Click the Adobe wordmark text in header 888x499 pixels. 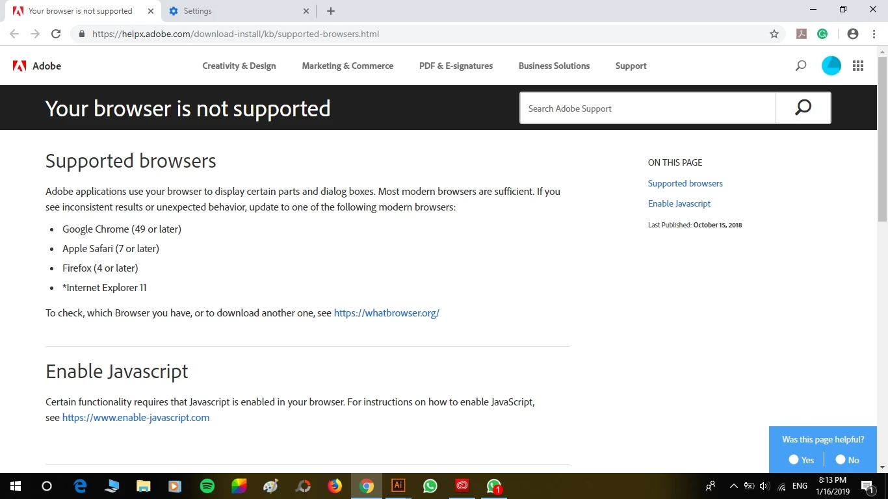pyautogui.click(x=47, y=66)
